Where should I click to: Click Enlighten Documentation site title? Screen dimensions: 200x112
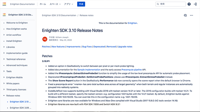22,4
